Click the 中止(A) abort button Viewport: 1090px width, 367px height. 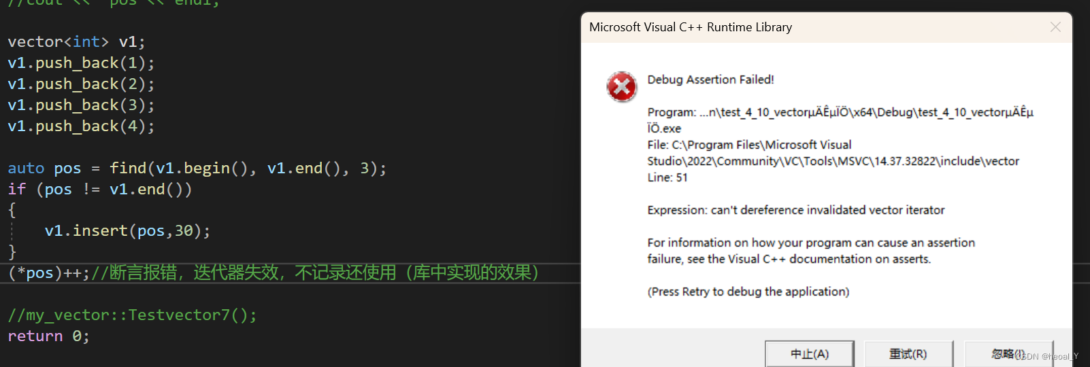click(x=810, y=354)
